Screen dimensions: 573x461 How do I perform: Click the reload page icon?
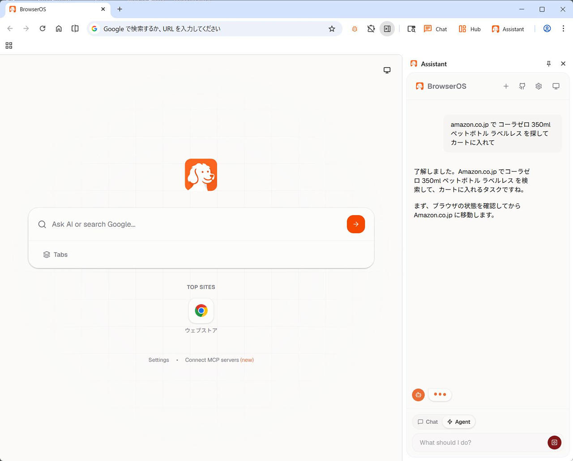[43, 29]
